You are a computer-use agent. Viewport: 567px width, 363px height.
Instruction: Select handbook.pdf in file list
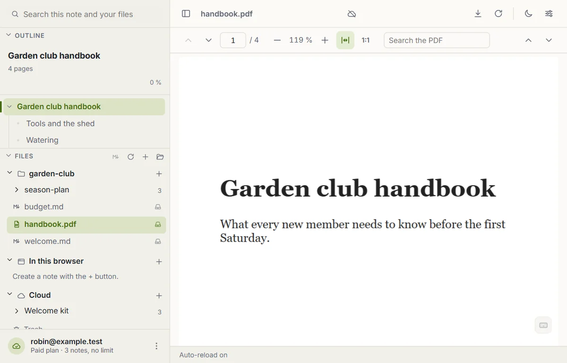86,225
